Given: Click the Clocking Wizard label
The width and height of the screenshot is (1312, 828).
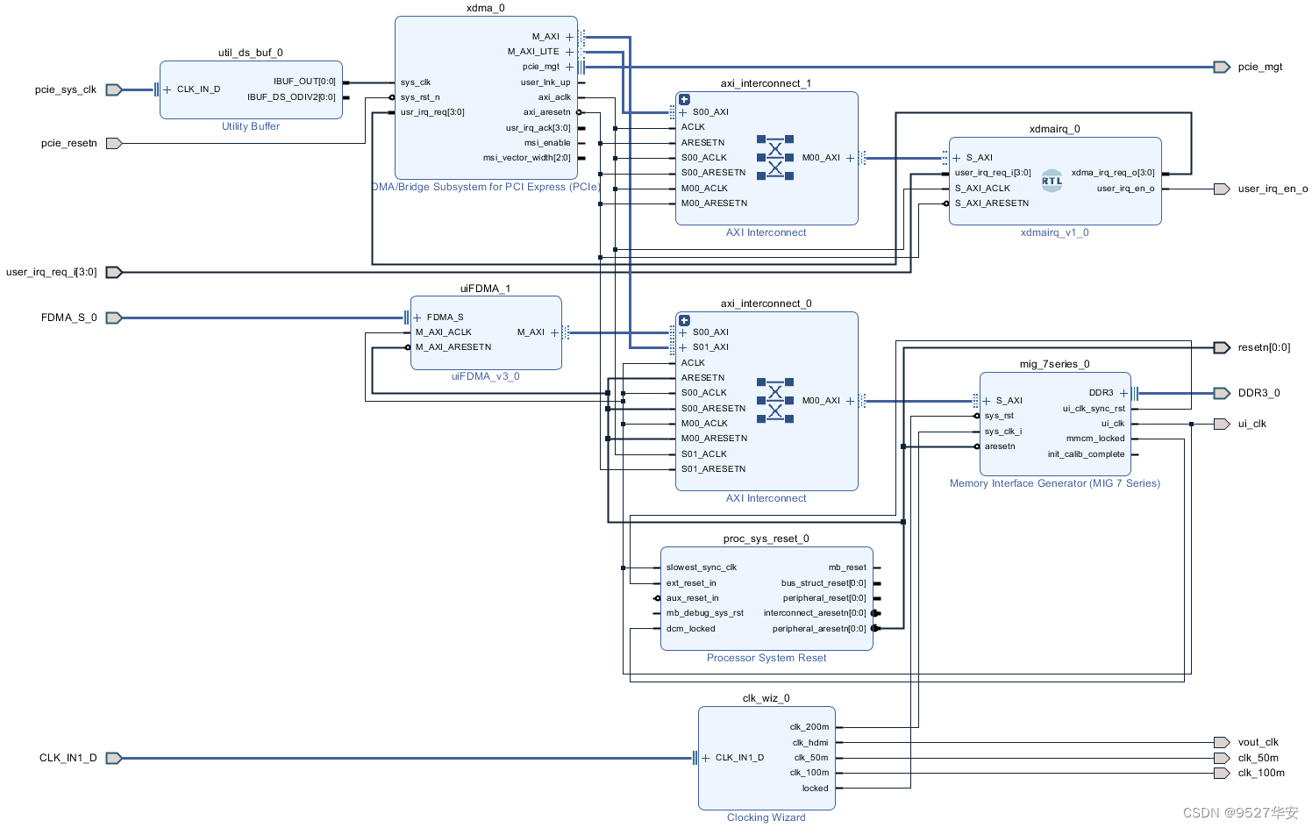Looking at the screenshot, I should (767, 817).
